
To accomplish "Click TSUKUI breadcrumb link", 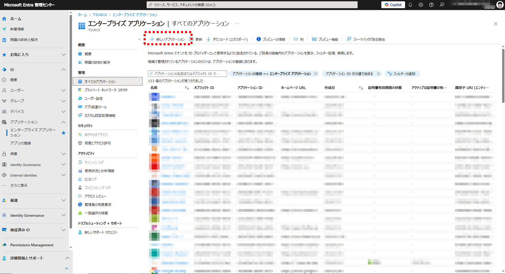I will click(99, 15).
